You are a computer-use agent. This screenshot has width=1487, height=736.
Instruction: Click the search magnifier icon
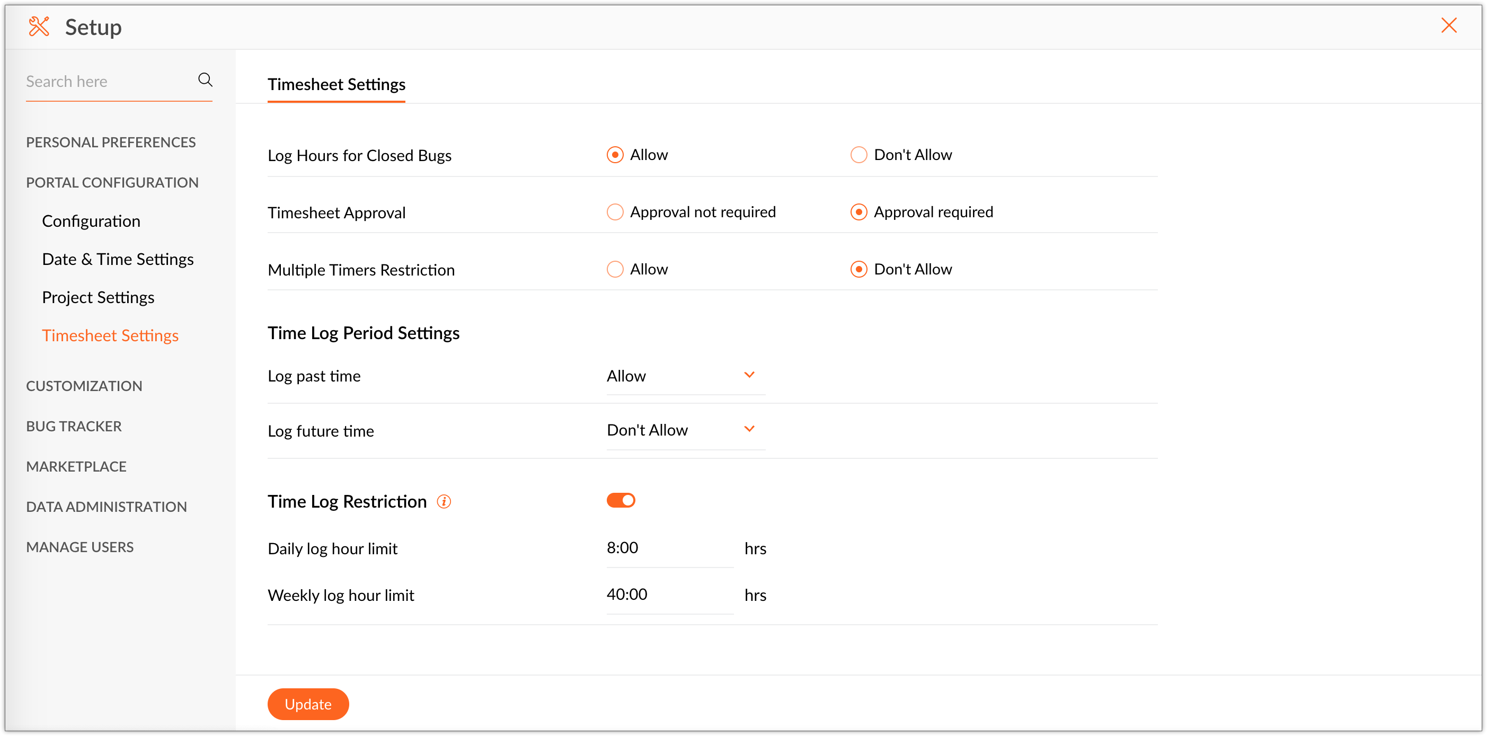[205, 79]
